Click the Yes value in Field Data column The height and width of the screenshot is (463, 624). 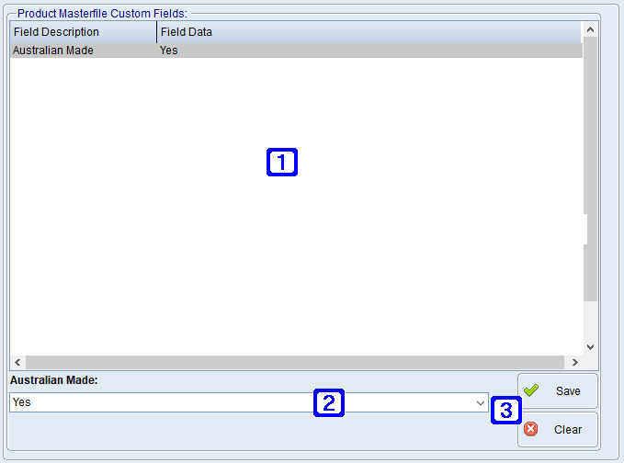[169, 51]
